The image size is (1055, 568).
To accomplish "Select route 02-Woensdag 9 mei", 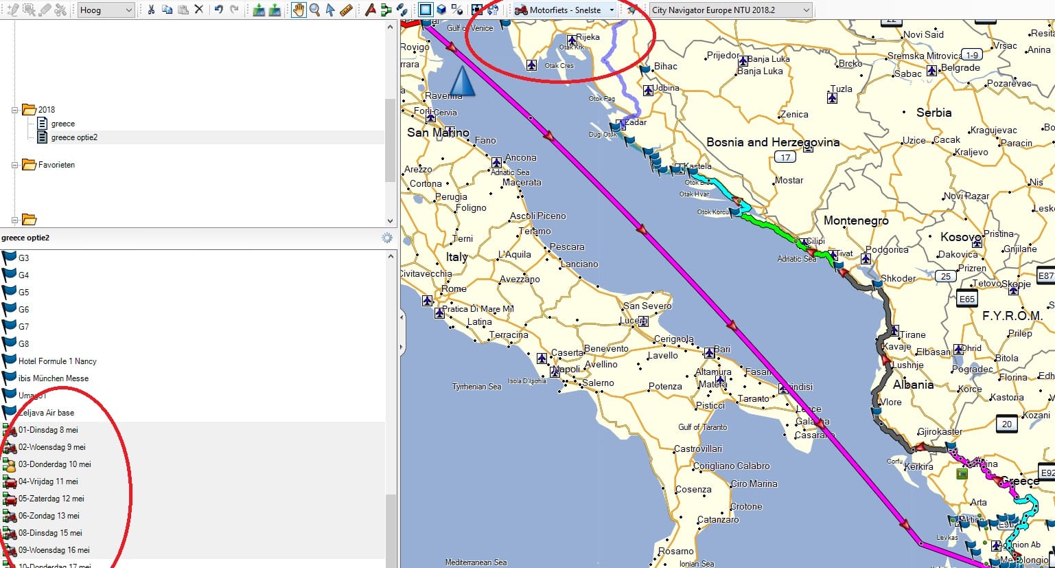I will (192, 447).
